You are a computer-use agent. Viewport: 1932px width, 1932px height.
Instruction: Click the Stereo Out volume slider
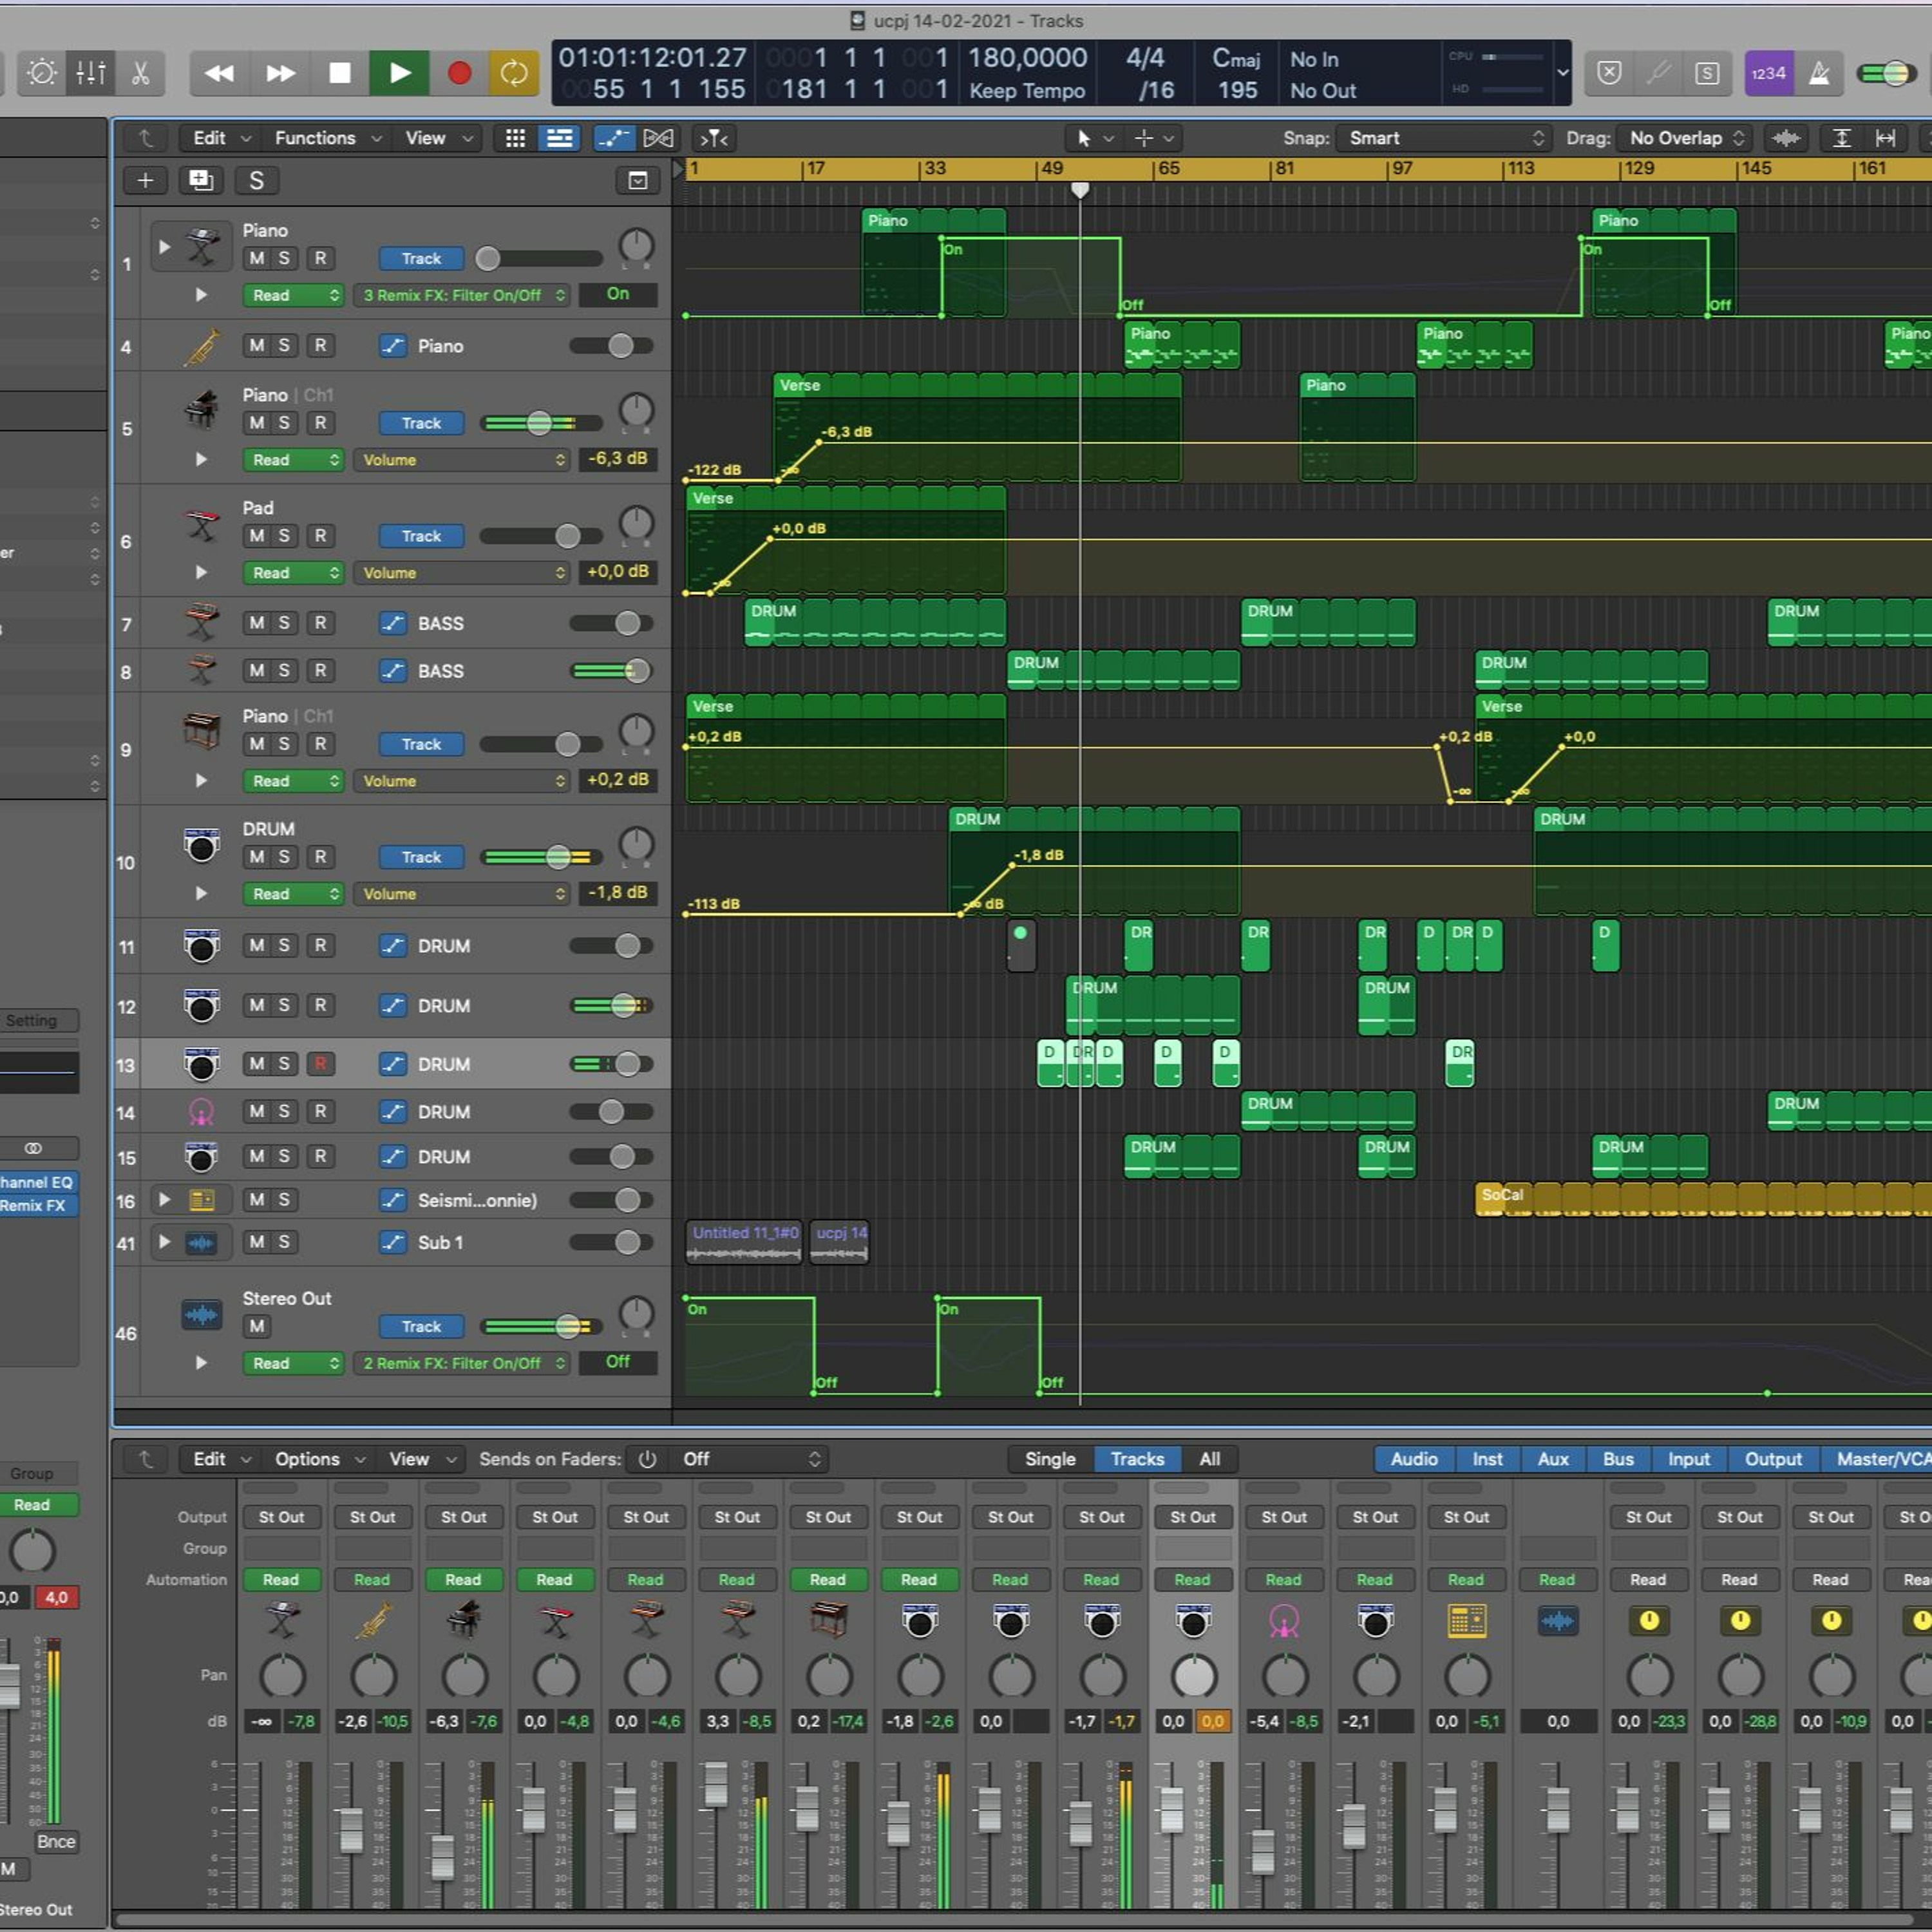pyautogui.click(x=566, y=1327)
